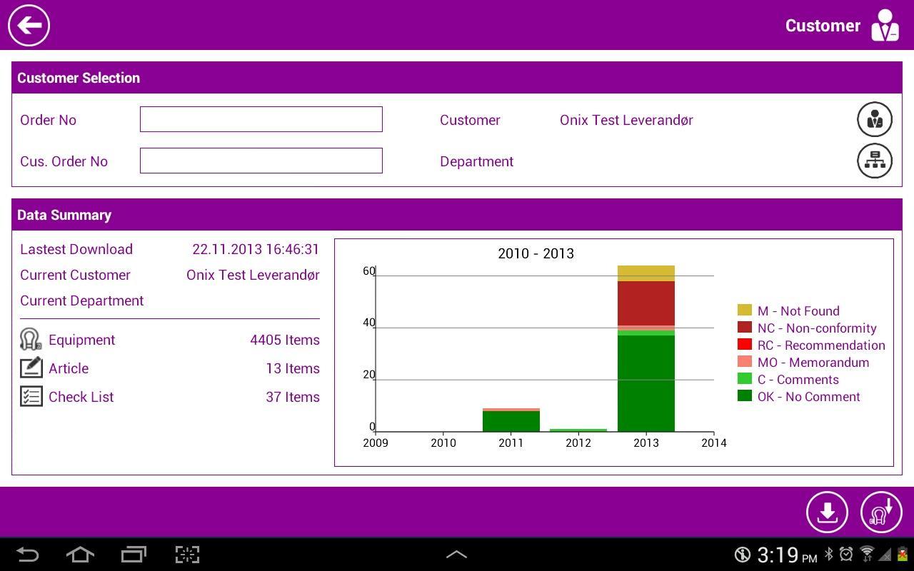Image resolution: width=914 pixels, height=571 pixels.
Task: Focus the Cus. Order No input field
Action: pyautogui.click(x=261, y=161)
